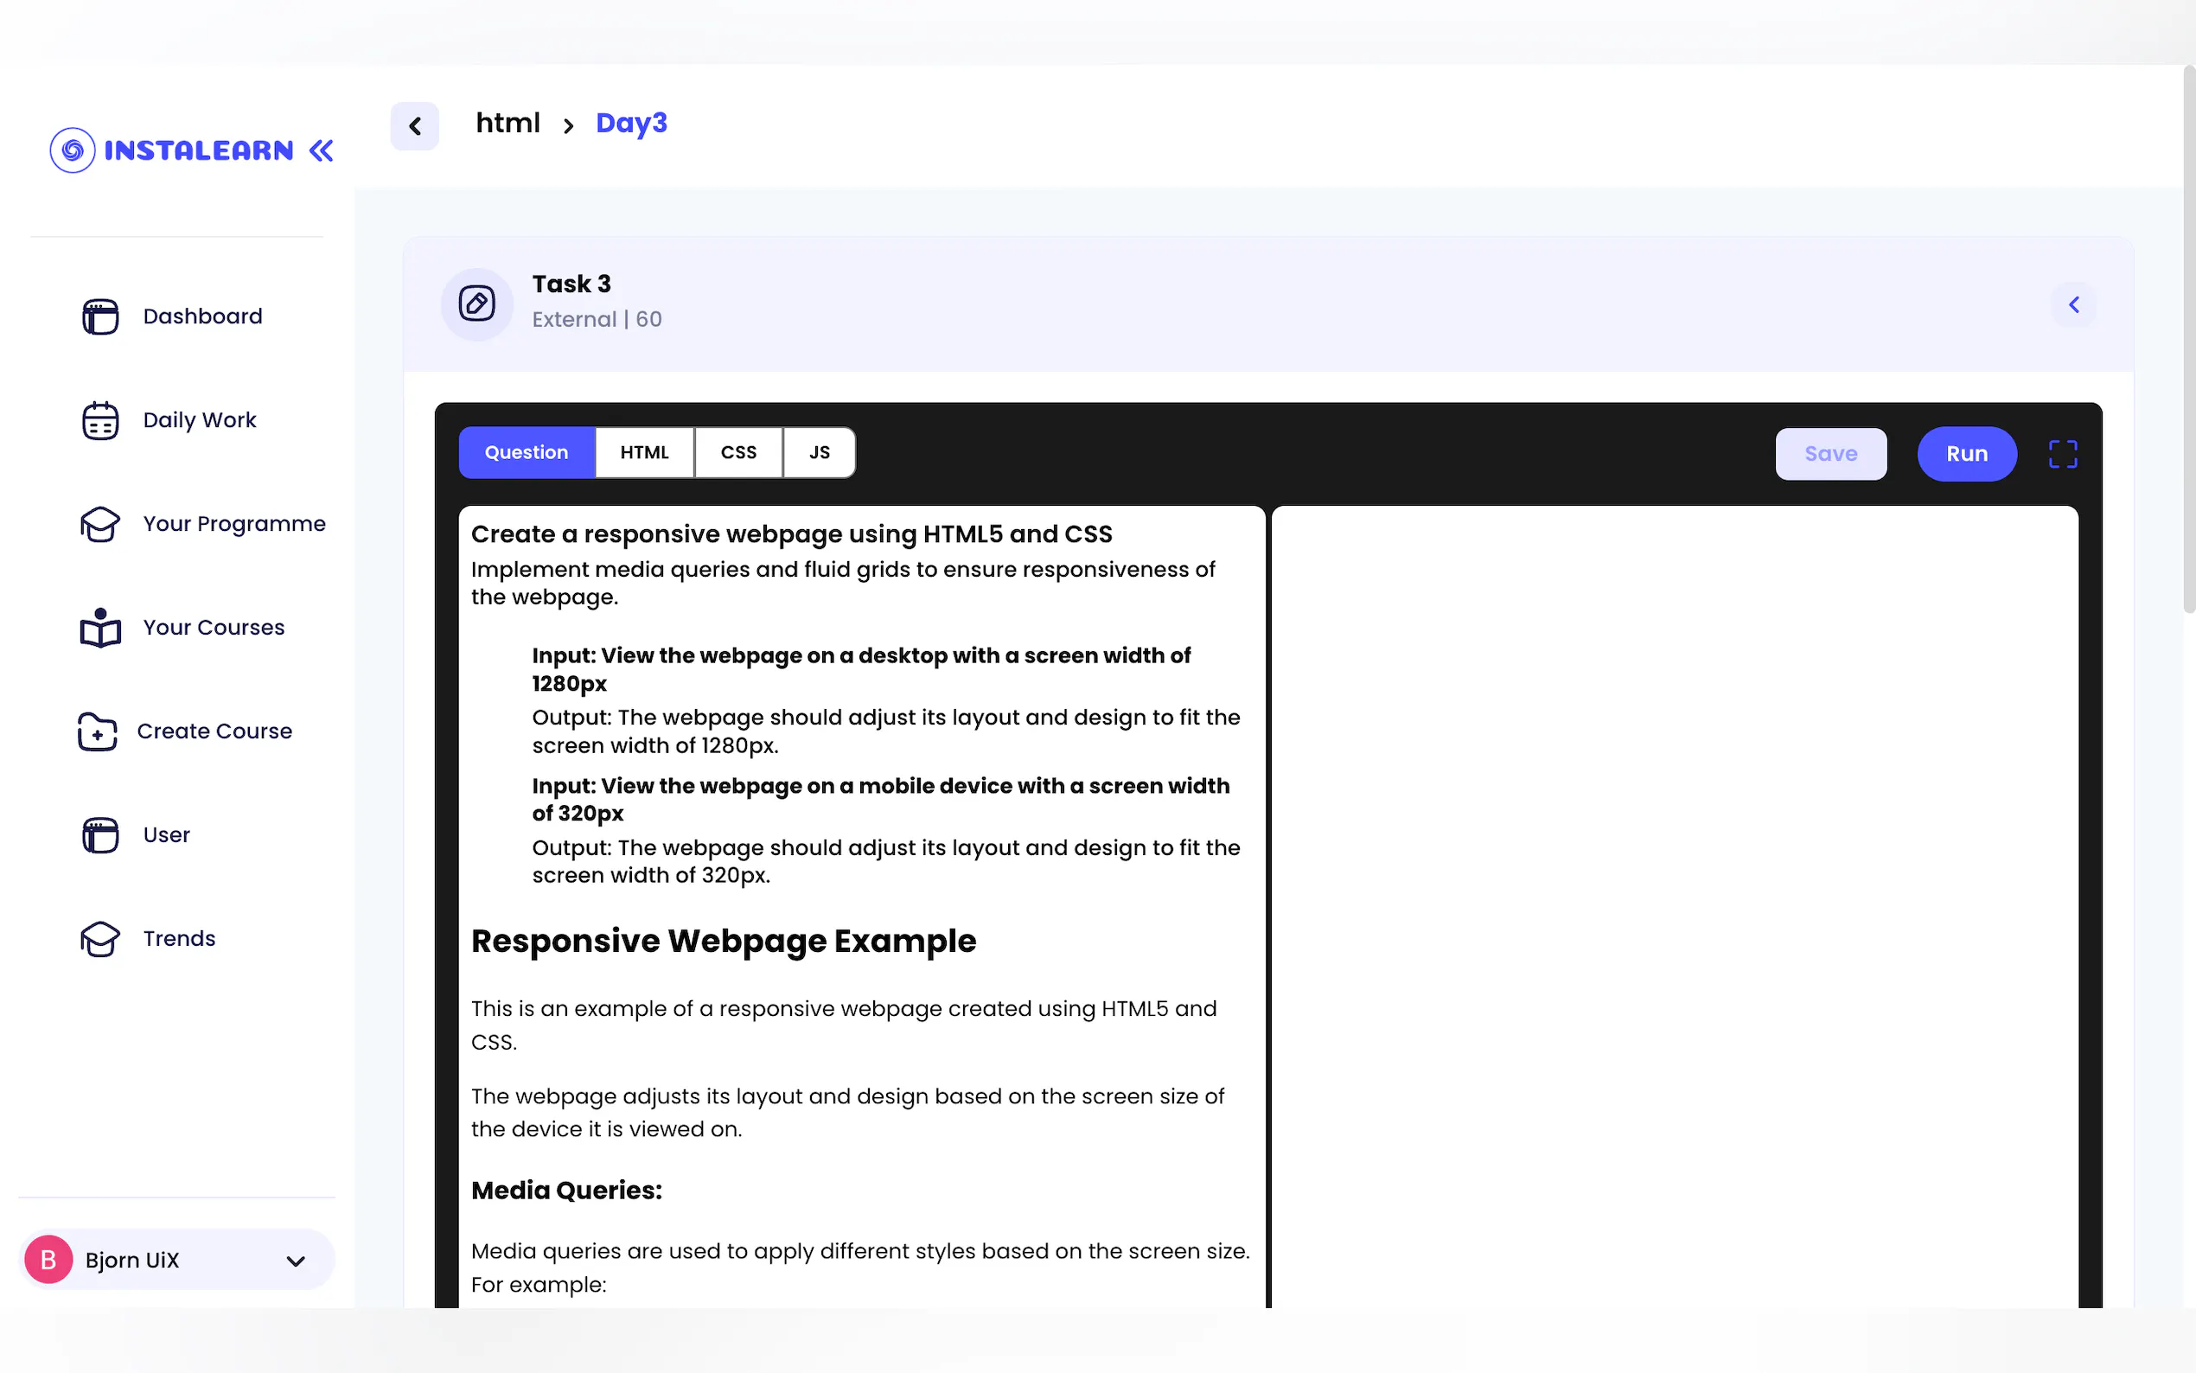Toggle fullscreen editor view
Image resolution: width=2196 pixels, height=1373 pixels.
[x=2063, y=454]
